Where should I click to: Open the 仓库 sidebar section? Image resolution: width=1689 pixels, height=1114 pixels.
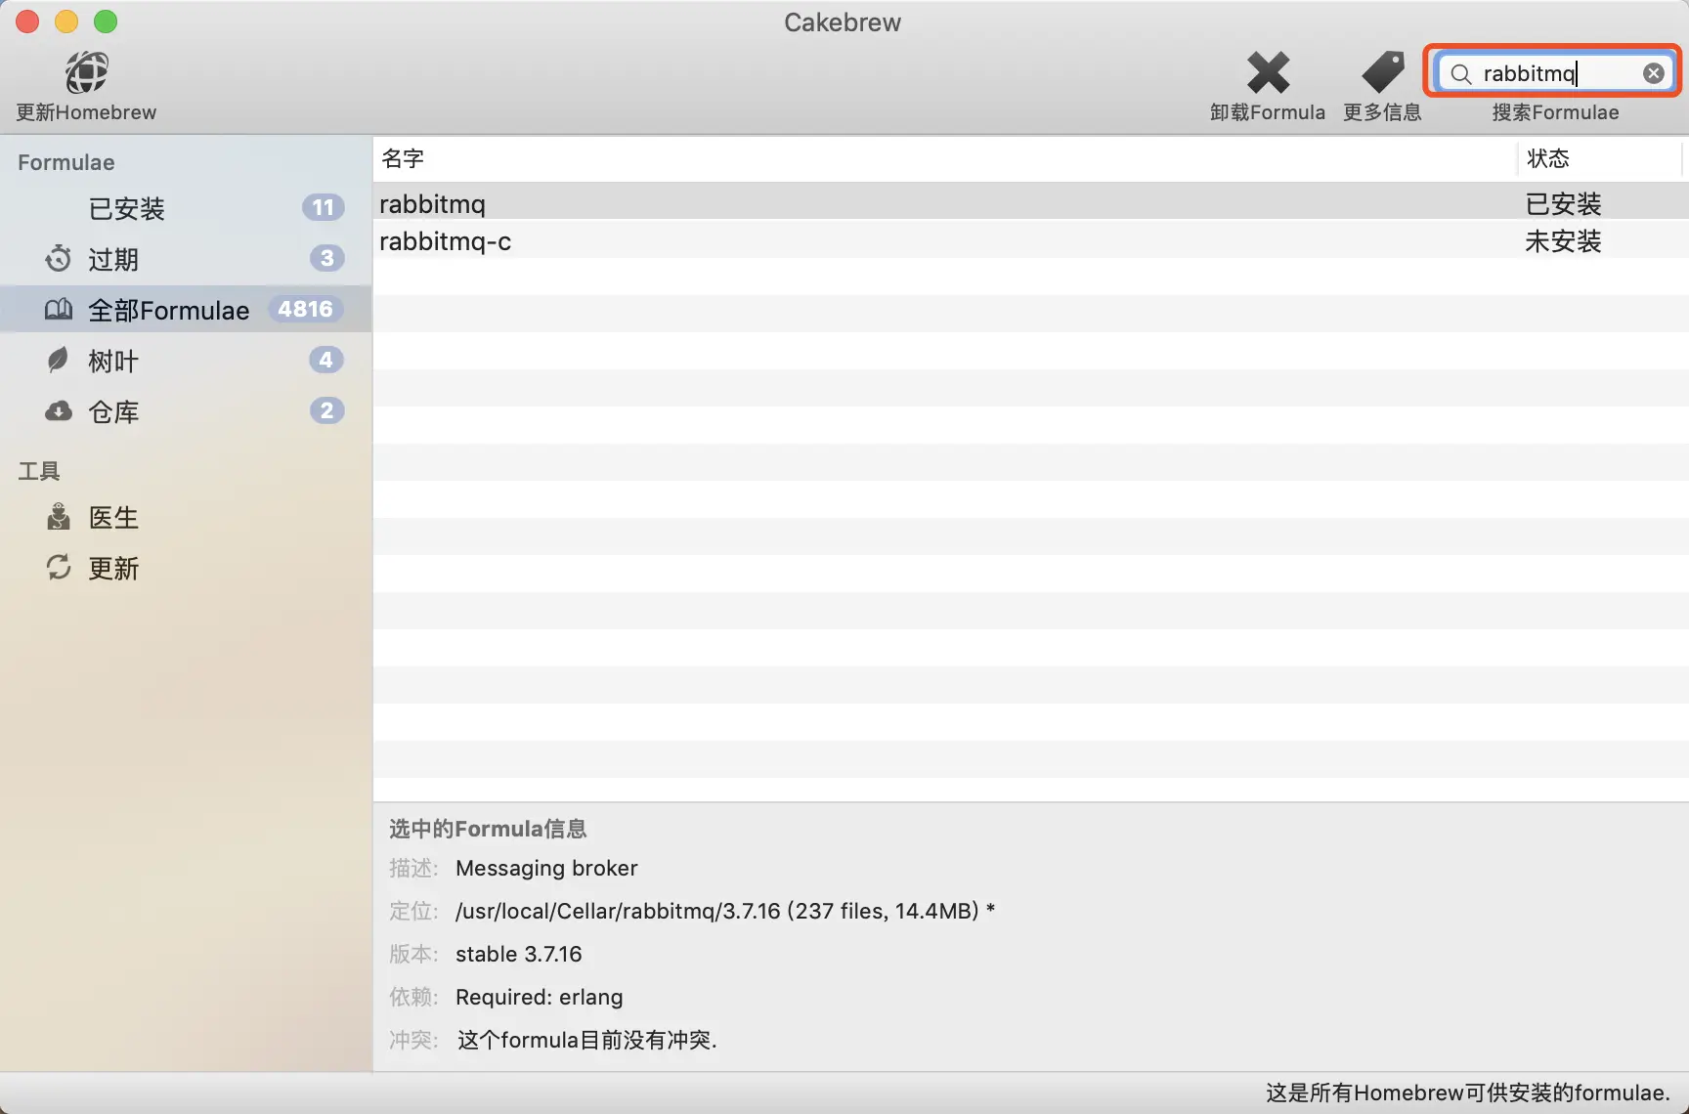click(186, 410)
